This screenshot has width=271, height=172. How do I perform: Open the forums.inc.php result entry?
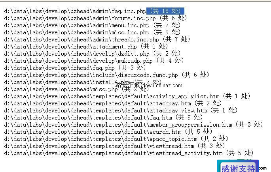point(95,18)
